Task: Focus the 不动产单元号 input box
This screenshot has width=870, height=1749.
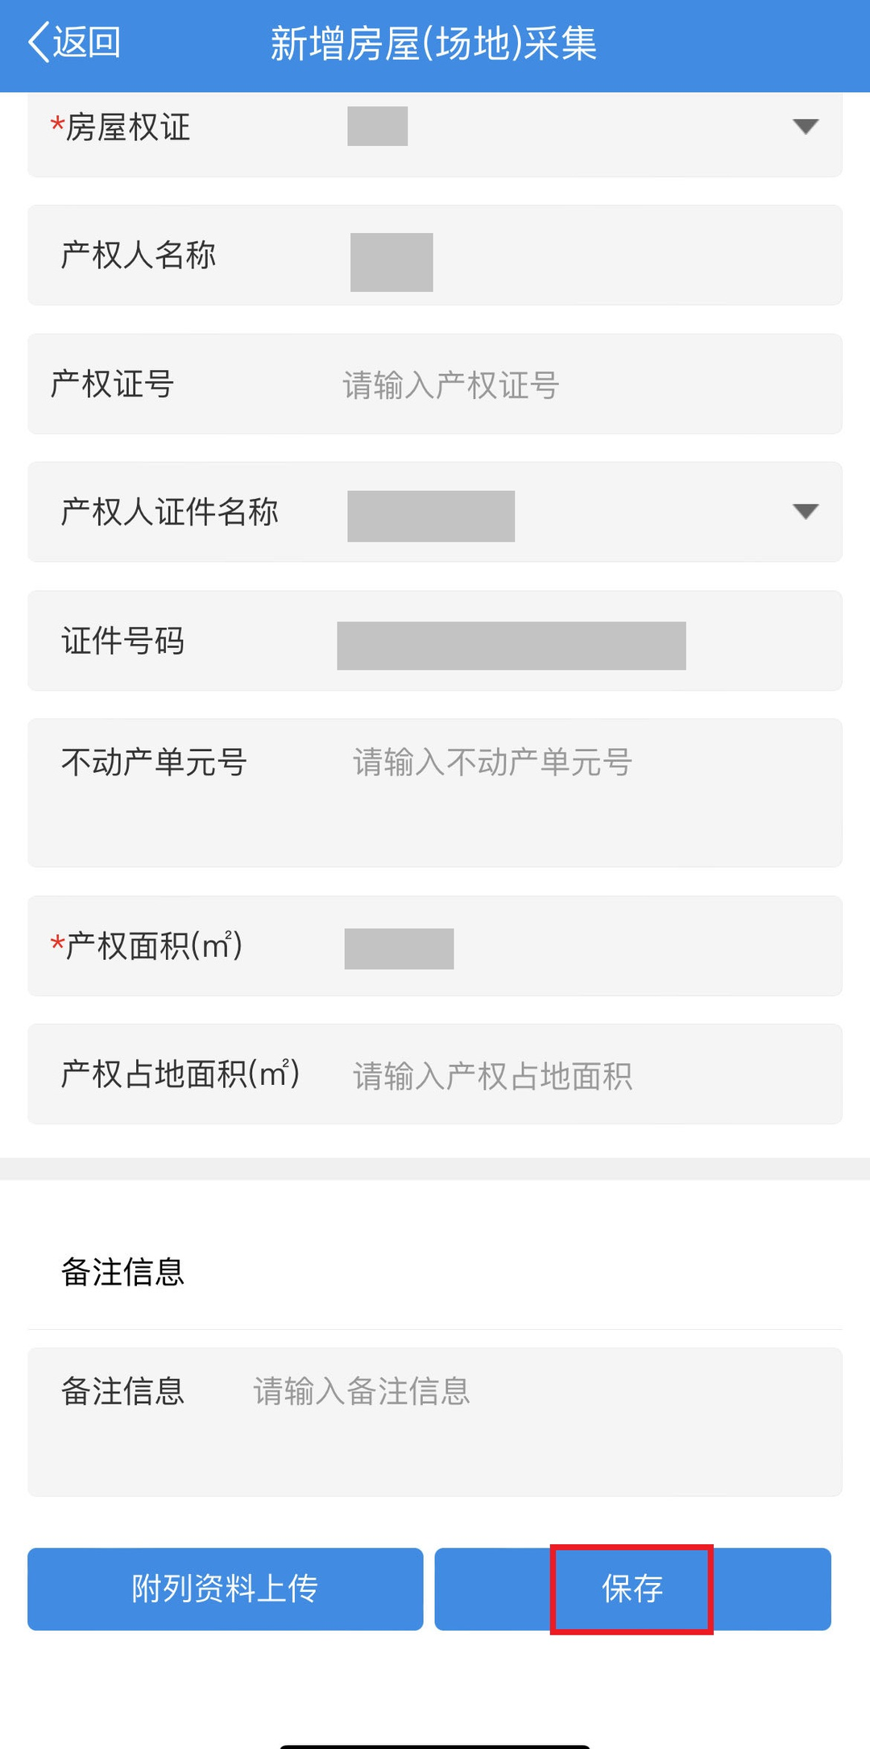Action: [564, 791]
